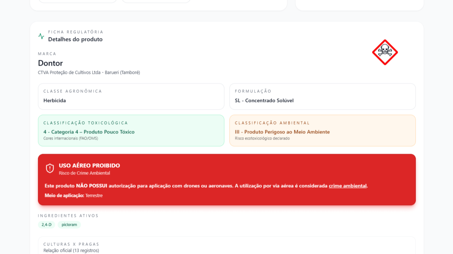Screen dimensions: 453x254
Task: Select the picloram ingredient tag
Action: [x=69, y=225]
